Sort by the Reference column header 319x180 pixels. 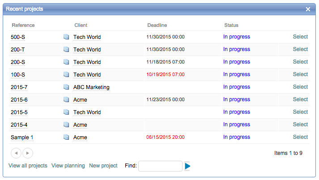pos(23,25)
